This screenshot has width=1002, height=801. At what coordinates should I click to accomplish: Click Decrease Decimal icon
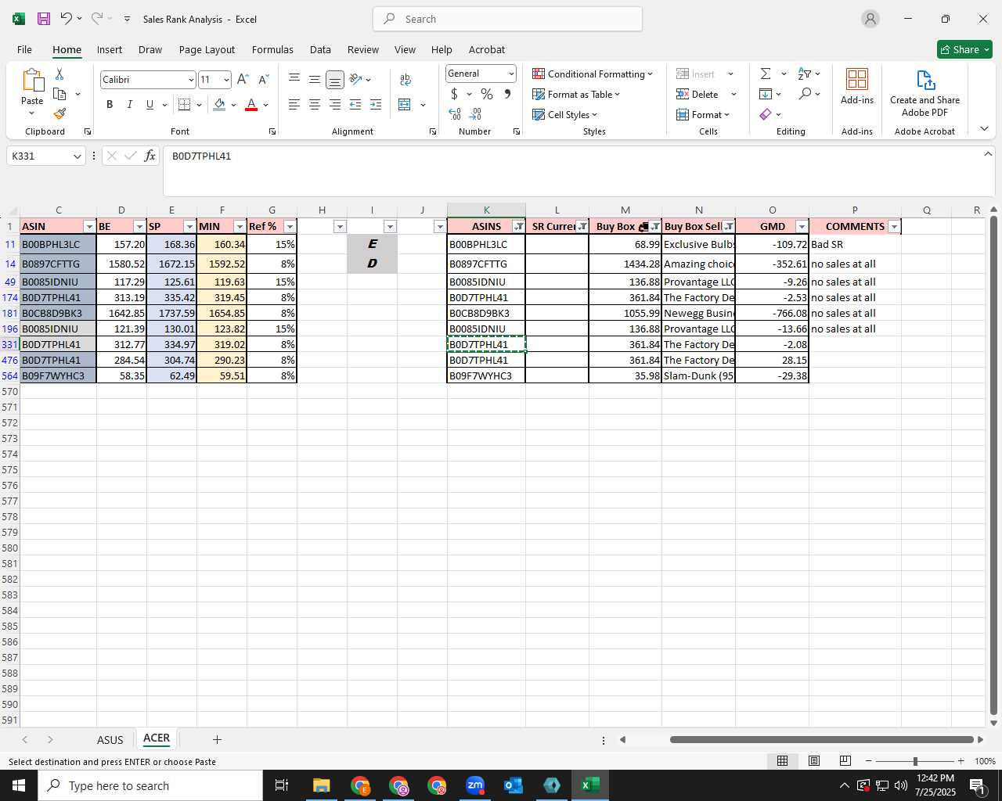(475, 114)
